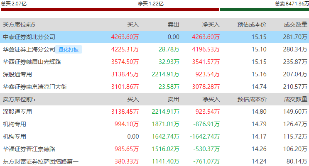Click the 0.00 sell value for 中泰证券
Viewport: 309px width, 166px height.
pos(174,37)
